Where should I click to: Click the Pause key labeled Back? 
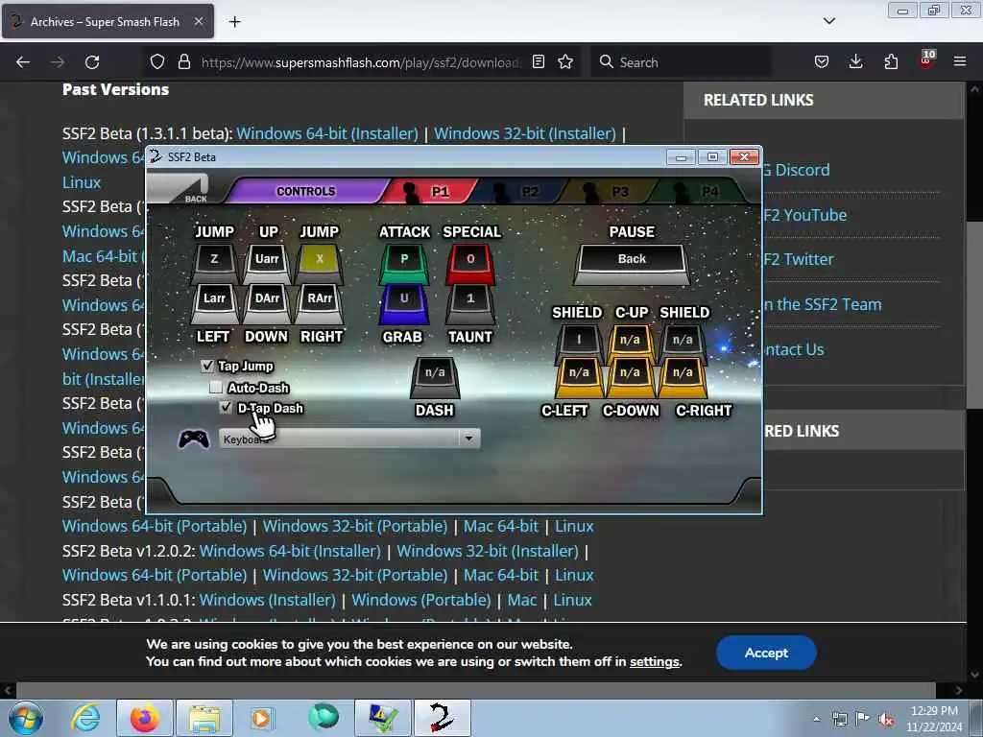tap(632, 263)
